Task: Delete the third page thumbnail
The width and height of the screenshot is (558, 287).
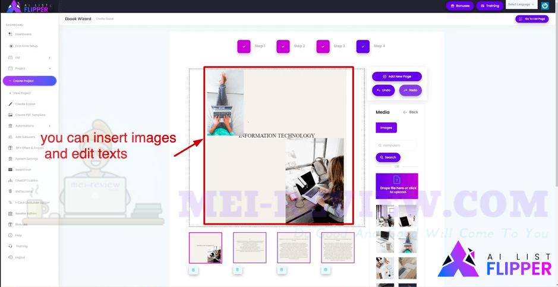Action: click(x=282, y=270)
